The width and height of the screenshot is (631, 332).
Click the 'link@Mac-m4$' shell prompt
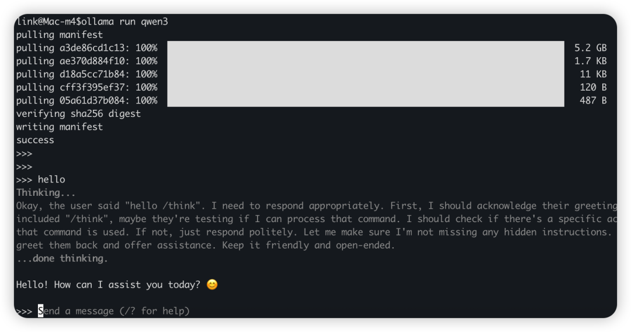click(x=48, y=21)
